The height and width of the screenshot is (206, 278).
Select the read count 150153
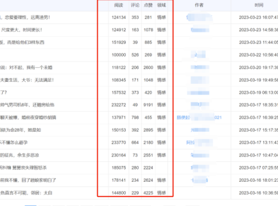point(118,130)
